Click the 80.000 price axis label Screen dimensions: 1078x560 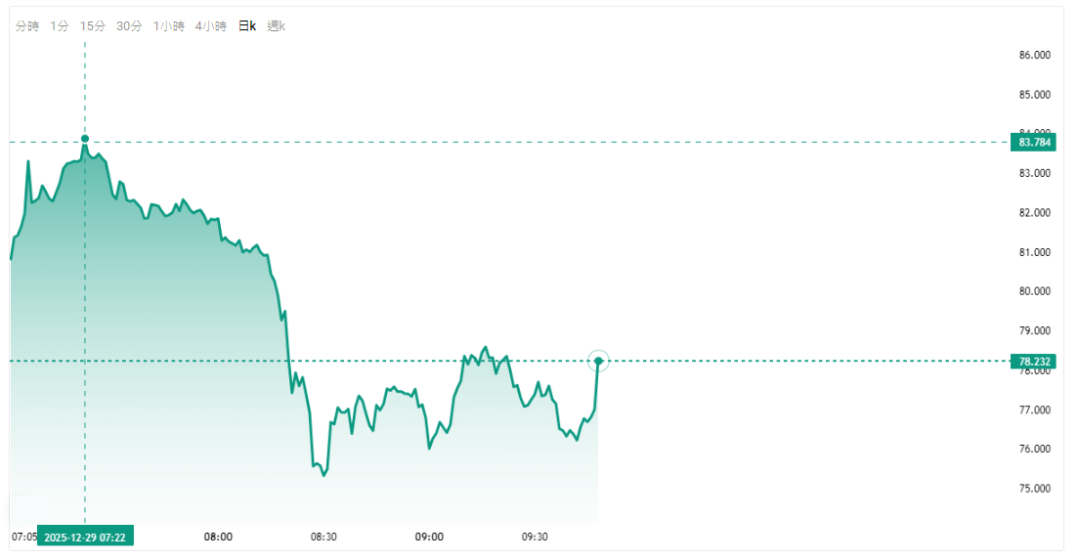(x=1035, y=291)
